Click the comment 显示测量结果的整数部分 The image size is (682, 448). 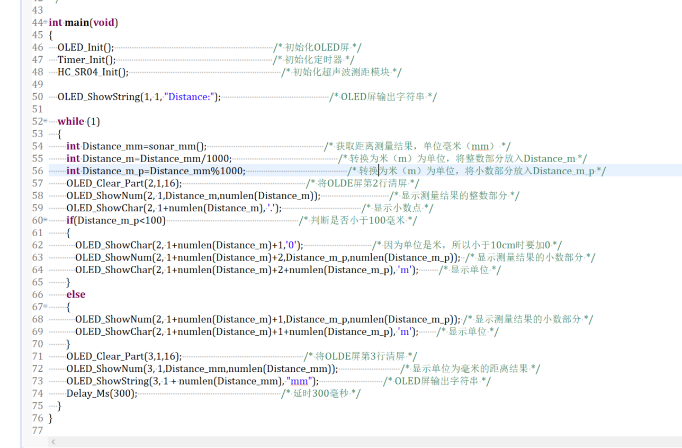point(454,195)
